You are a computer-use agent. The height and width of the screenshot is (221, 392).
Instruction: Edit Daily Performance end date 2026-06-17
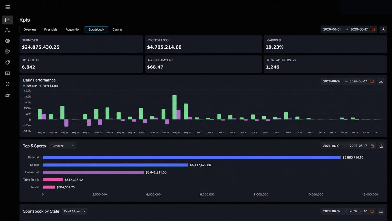pos(358,81)
